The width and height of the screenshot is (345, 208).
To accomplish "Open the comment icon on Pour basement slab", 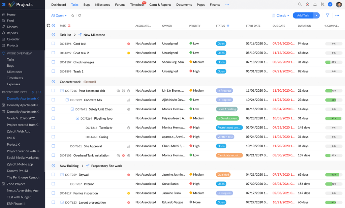I will click(118, 90).
